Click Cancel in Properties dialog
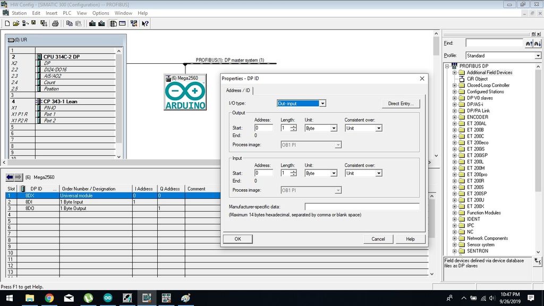This screenshot has height=306, width=544. tap(378, 239)
